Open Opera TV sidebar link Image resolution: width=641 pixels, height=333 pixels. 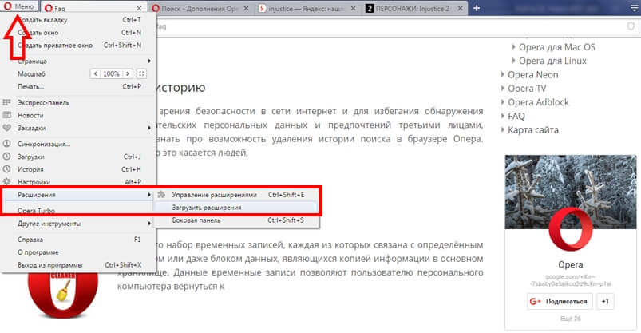(527, 89)
